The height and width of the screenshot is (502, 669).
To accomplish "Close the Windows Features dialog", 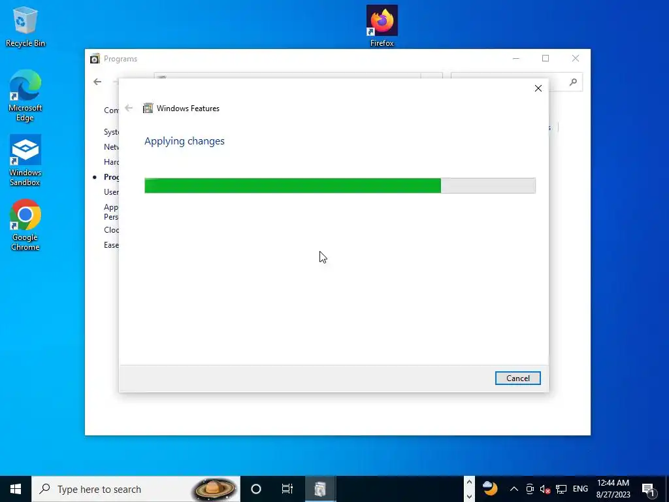I will [x=538, y=88].
